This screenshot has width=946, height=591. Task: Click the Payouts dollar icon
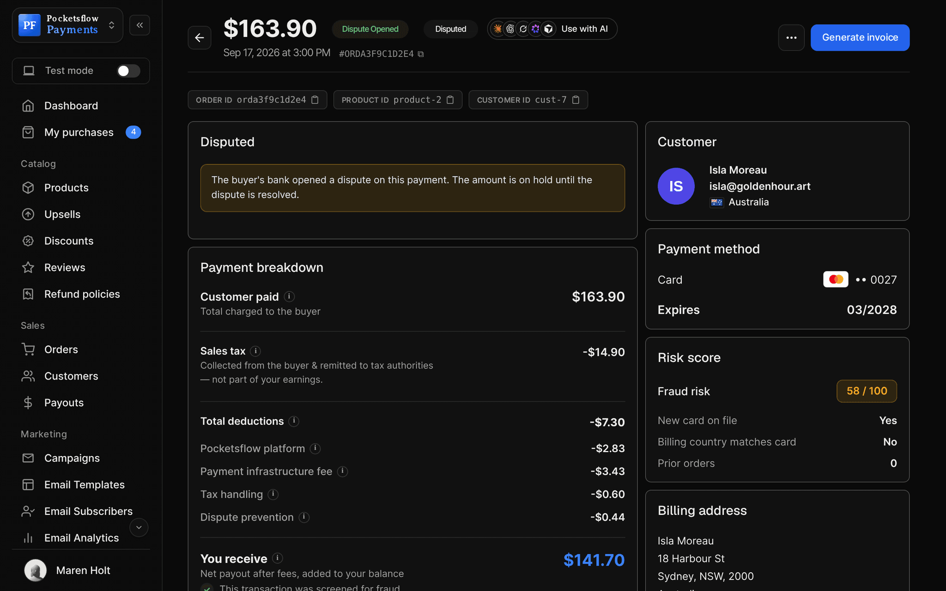click(28, 403)
